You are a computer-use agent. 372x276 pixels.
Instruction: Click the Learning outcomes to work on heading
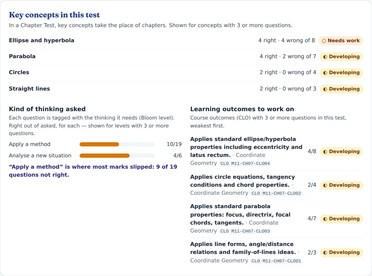point(242,109)
